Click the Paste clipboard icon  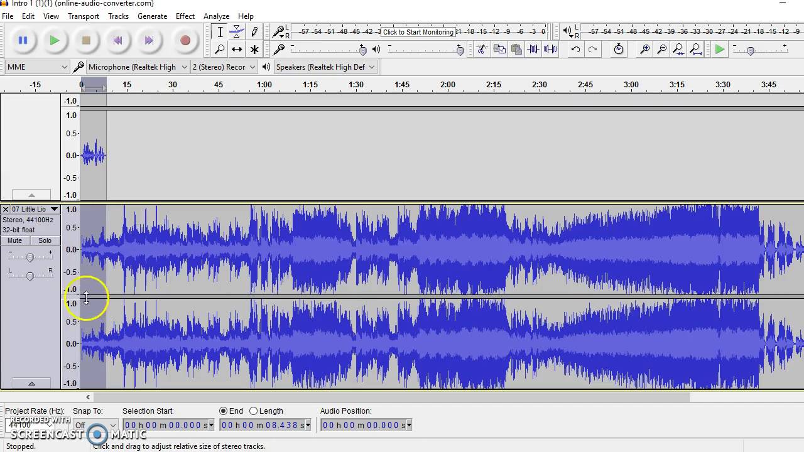(x=516, y=49)
